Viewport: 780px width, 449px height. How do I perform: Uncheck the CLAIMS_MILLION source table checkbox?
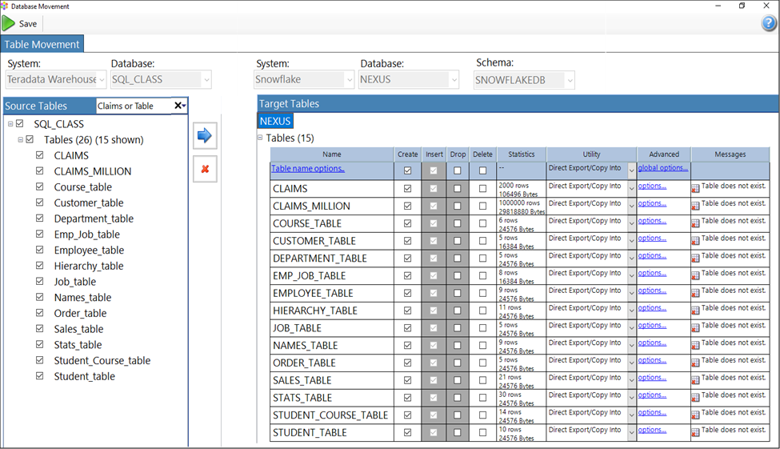[40, 171]
